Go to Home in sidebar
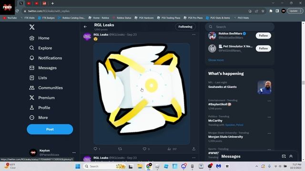Screen dimensions: 305x171 tap(39, 38)
